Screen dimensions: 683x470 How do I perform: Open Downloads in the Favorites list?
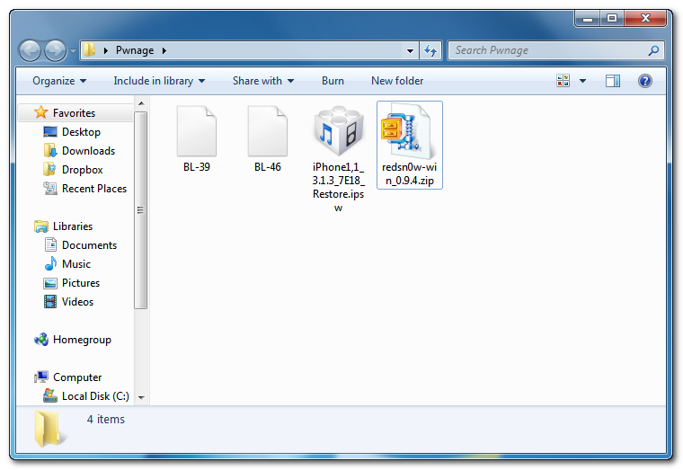tap(88, 151)
